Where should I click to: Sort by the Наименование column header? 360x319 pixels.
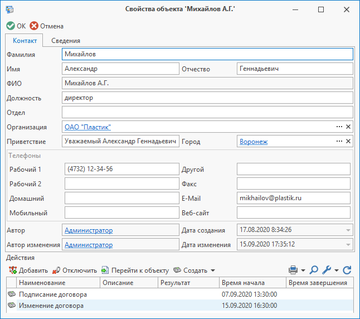pos(58,282)
